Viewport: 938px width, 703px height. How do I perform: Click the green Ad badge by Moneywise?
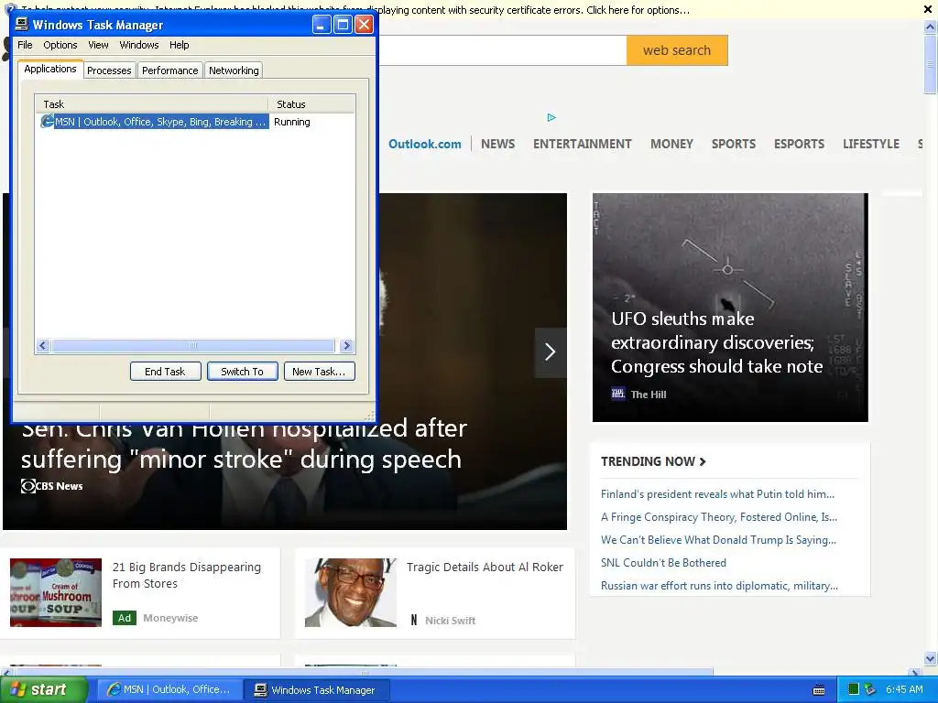tap(125, 618)
